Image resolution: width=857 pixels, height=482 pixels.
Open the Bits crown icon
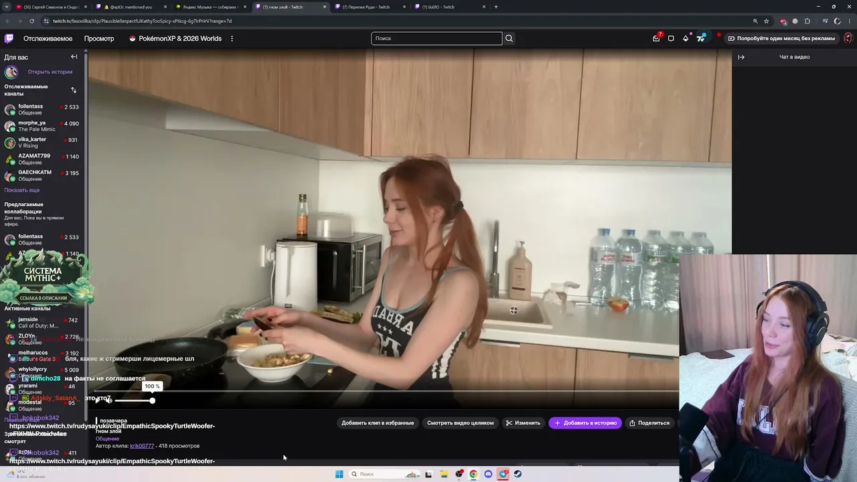686,39
